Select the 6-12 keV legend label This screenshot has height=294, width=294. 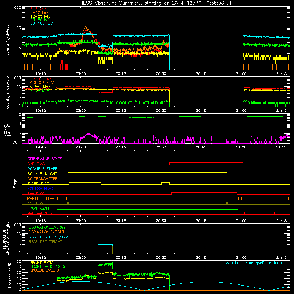39,12
